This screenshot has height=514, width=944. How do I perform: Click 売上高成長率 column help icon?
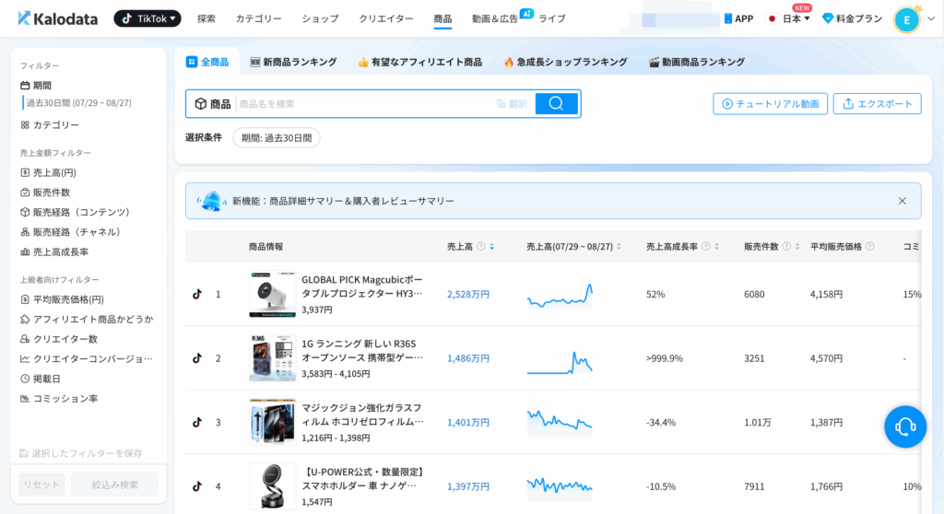706,247
